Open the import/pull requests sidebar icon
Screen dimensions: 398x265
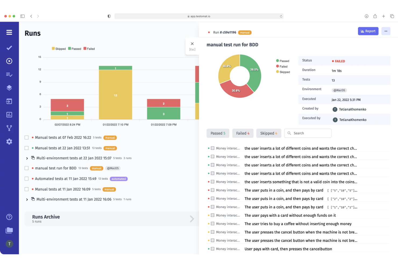click(x=9, y=101)
